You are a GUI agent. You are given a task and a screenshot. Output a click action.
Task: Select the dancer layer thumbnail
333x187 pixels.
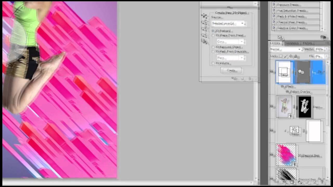pyautogui.click(x=284, y=106)
